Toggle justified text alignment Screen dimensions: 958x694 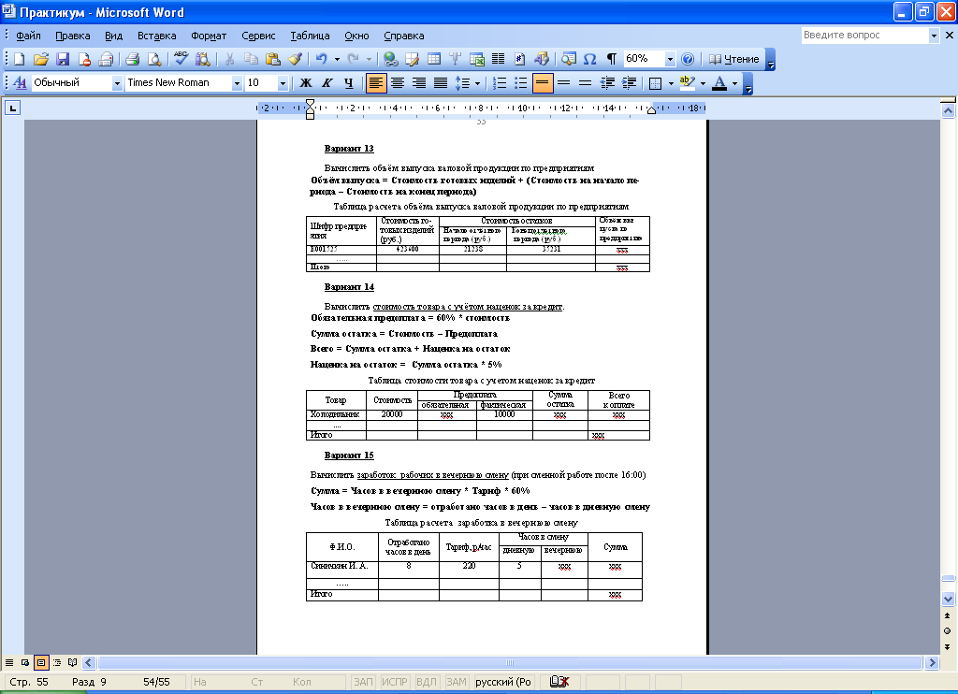(441, 82)
